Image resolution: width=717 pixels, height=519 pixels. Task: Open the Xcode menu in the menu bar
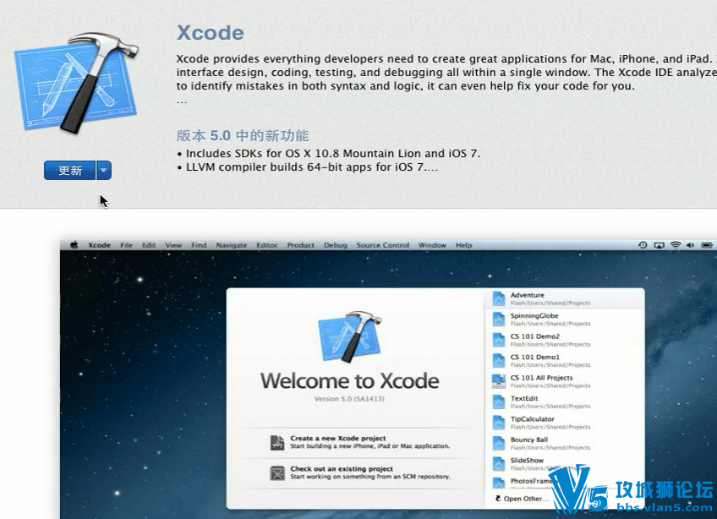point(99,245)
